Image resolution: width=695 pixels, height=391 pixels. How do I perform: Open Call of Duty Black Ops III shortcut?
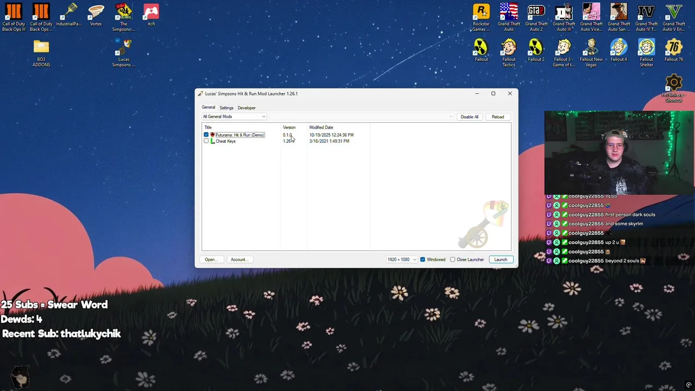tap(14, 17)
